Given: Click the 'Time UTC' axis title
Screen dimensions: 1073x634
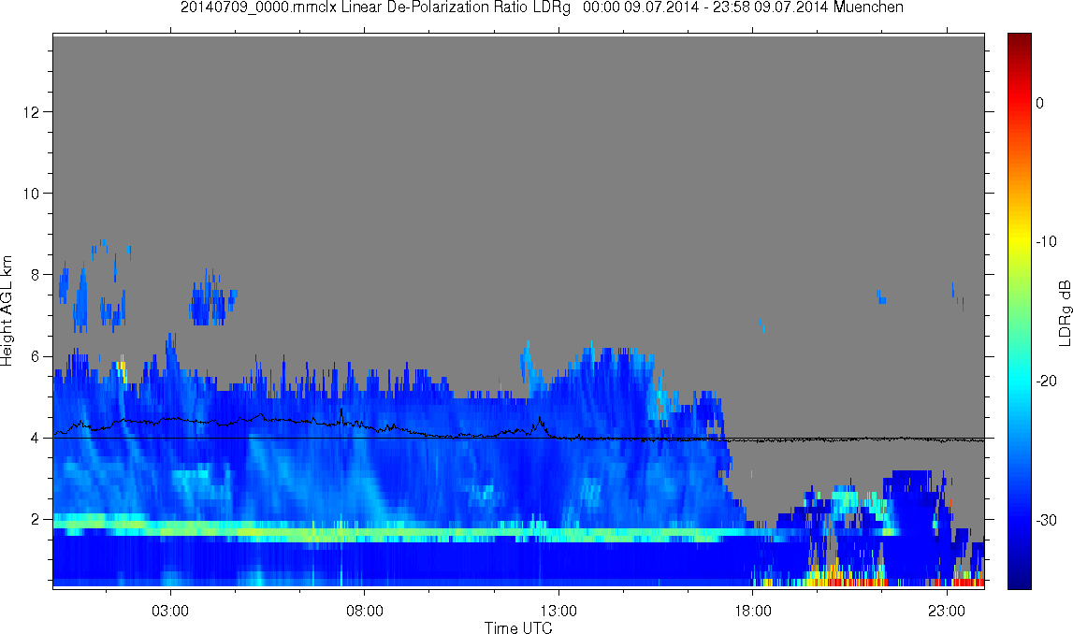Looking at the screenshot, I should tap(518, 627).
